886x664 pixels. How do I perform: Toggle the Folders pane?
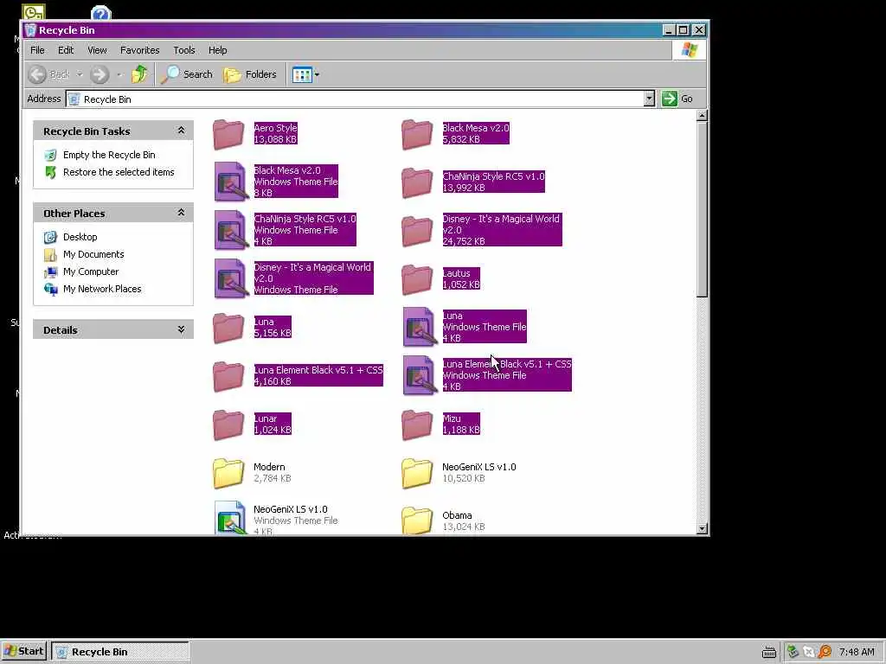click(x=250, y=74)
